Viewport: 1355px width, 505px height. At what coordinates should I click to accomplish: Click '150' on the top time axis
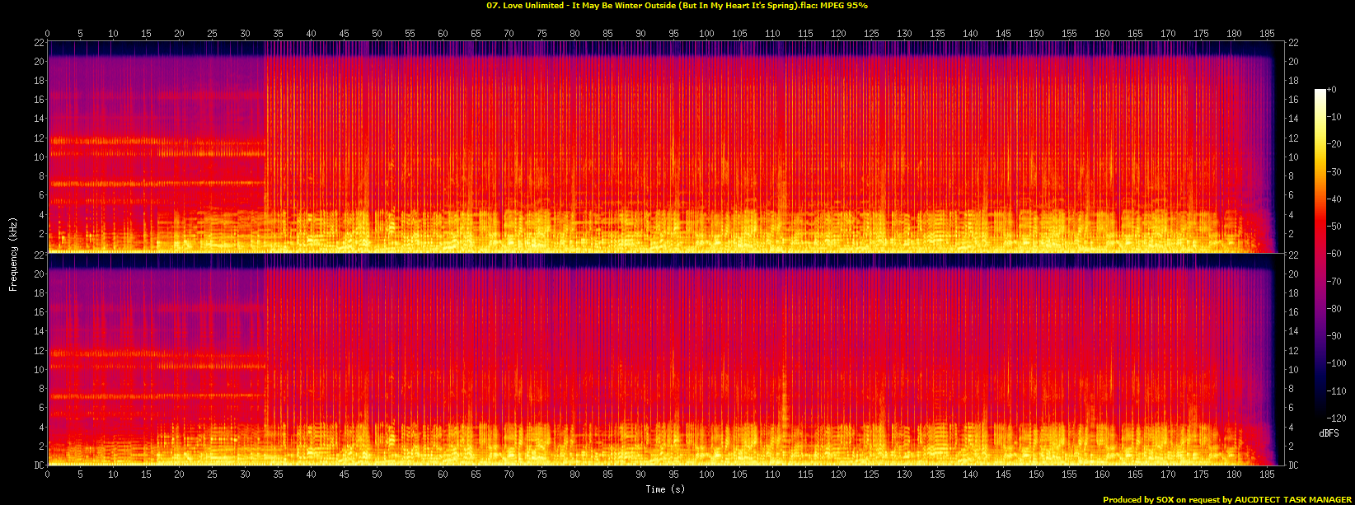pos(1036,34)
